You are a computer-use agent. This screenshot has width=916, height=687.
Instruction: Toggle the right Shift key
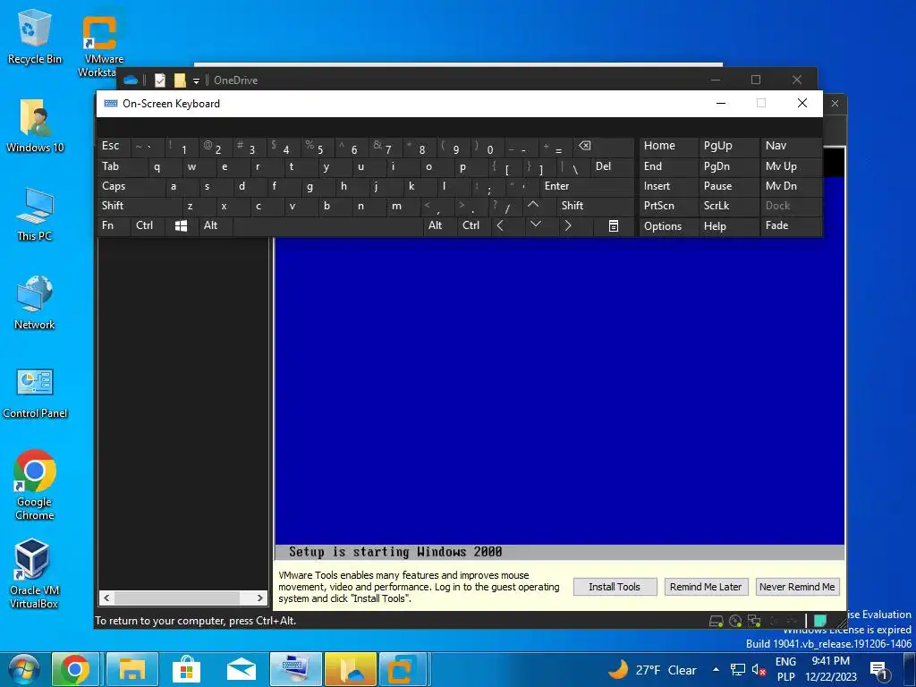click(595, 206)
